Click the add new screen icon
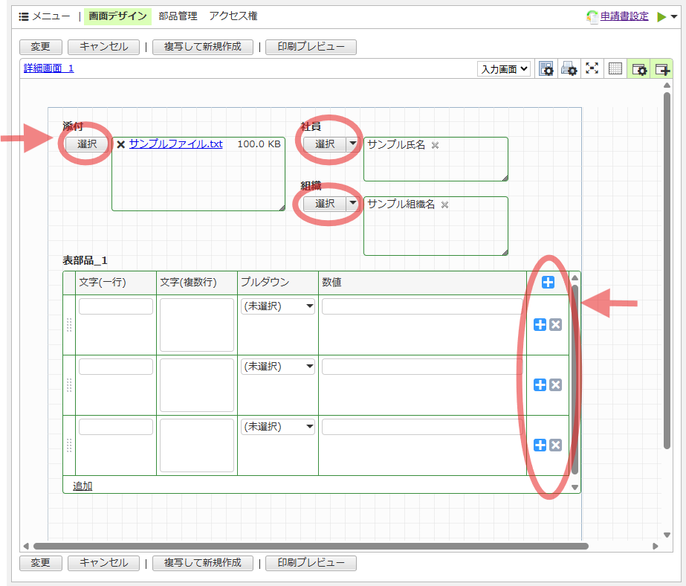 coord(661,69)
